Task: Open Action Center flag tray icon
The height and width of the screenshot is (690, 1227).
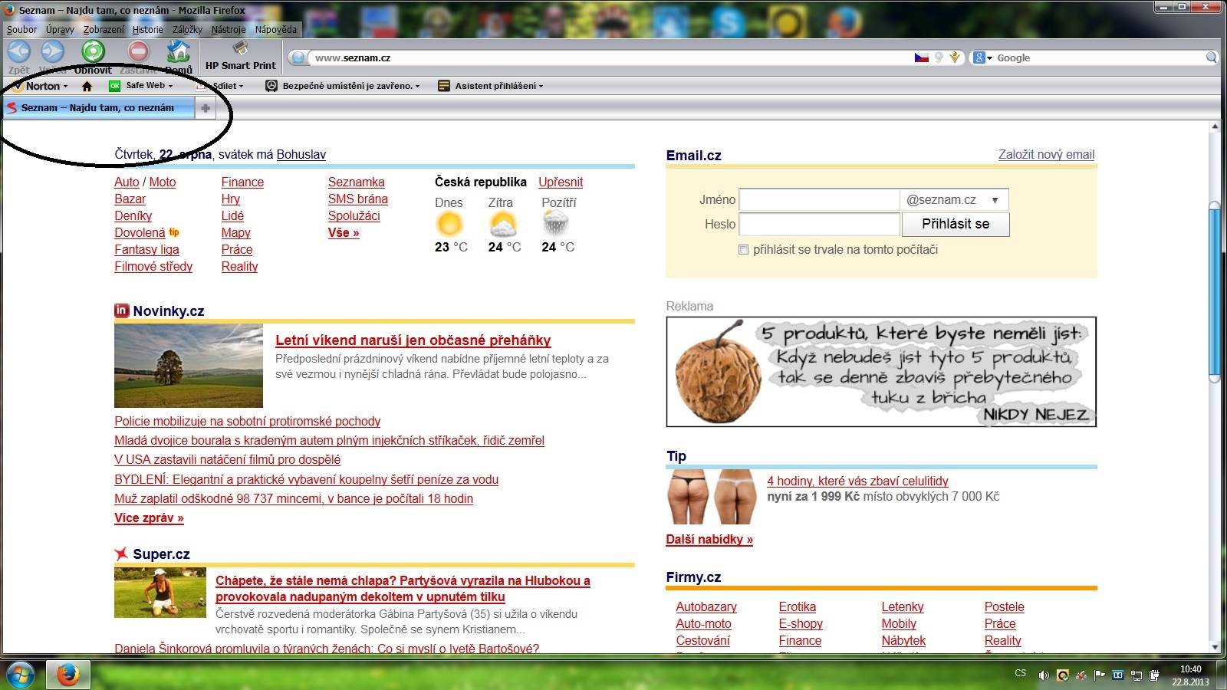Action: (x=1099, y=675)
